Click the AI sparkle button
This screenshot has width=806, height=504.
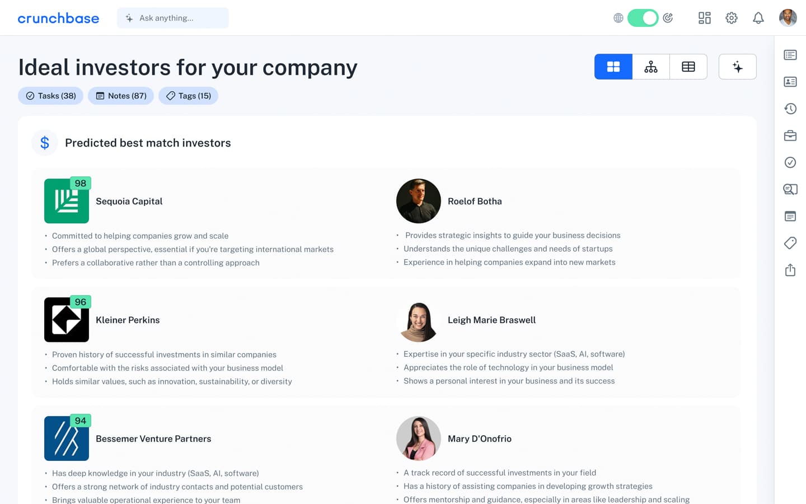pos(737,67)
